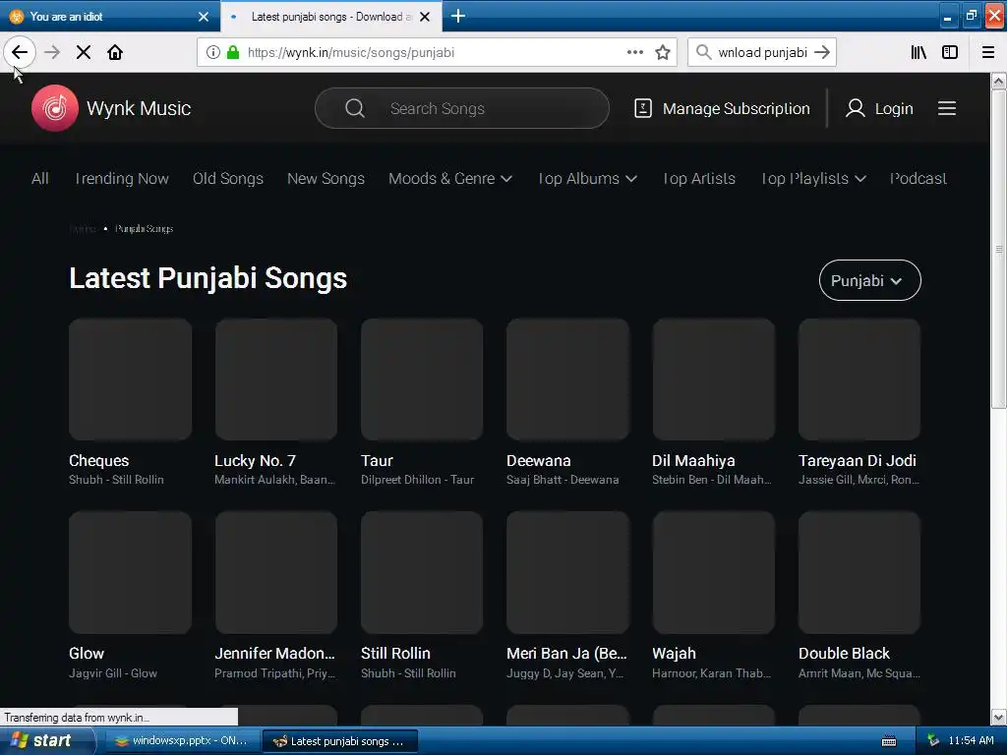Focus the Search Songs input
The width and height of the screenshot is (1007, 755).
pos(462,108)
